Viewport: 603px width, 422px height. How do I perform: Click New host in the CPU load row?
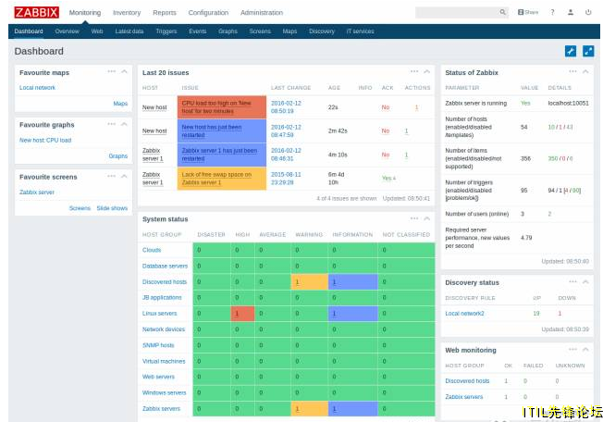coord(154,107)
